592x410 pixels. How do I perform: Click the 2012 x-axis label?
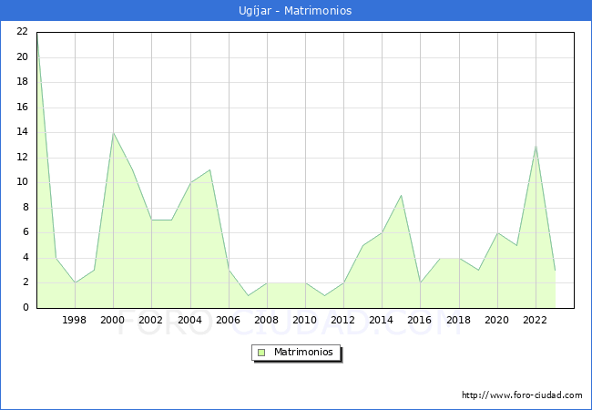[x=343, y=320]
